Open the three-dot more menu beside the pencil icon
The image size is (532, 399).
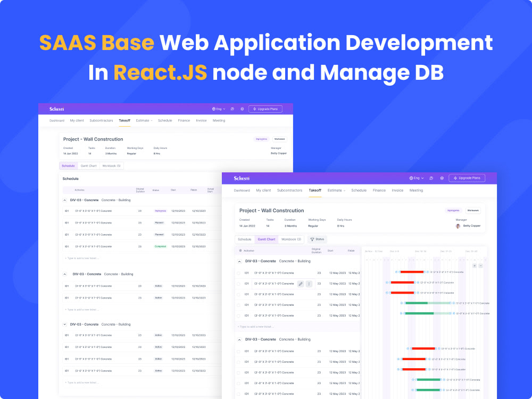click(309, 284)
